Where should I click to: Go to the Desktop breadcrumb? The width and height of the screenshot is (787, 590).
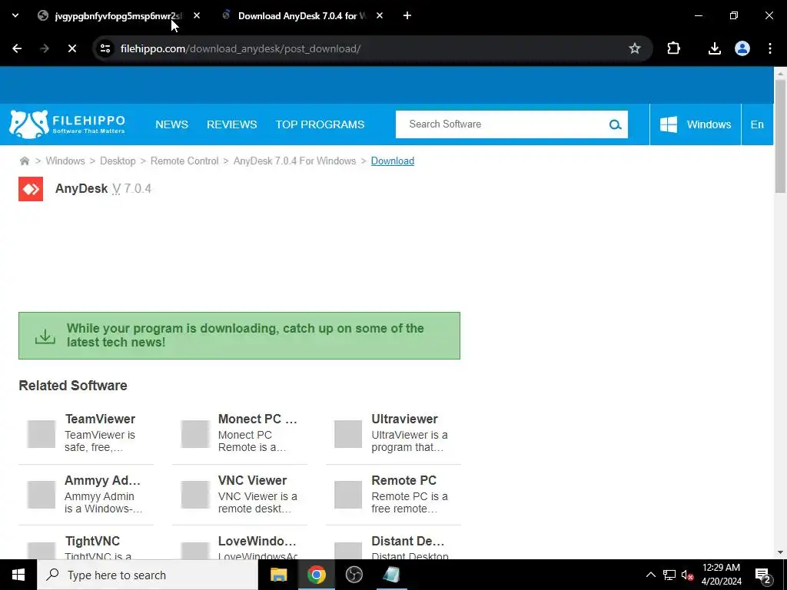118,161
